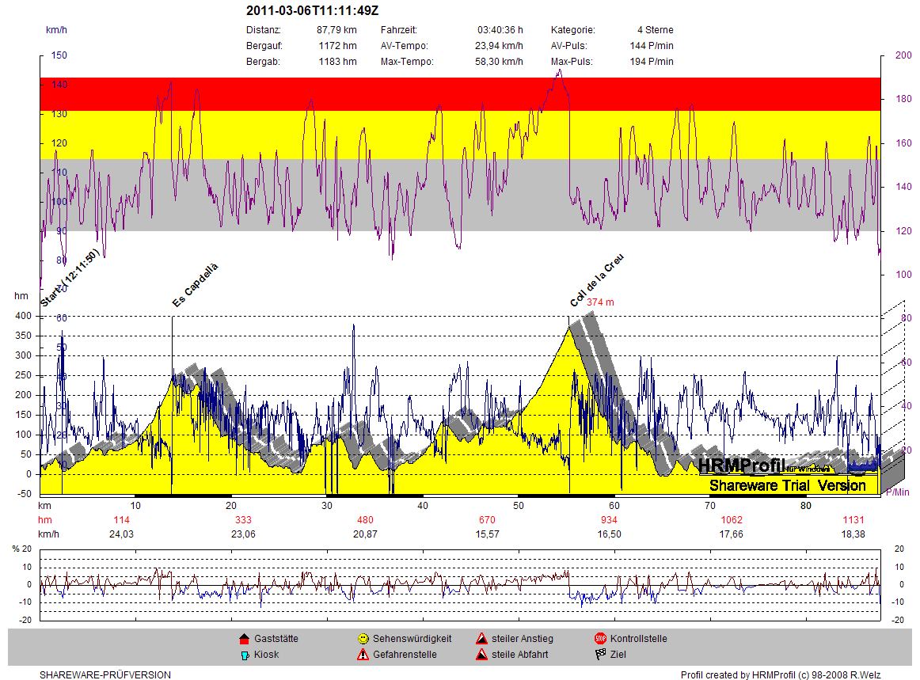The height and width of the screenshot is (680, 920).
Task: Select the Sehenswürdigkeit smiley icon
Action: [363, 639]
